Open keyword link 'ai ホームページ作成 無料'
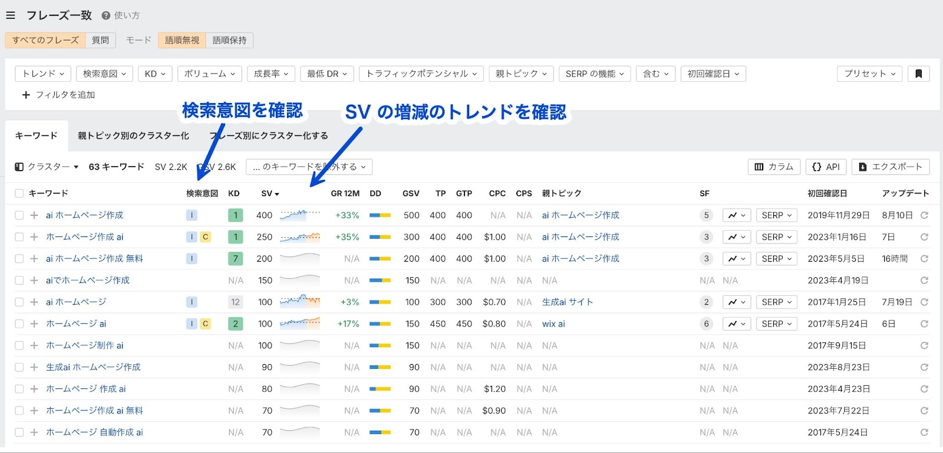This screenshot has height=453, width=943. (94, 259)
